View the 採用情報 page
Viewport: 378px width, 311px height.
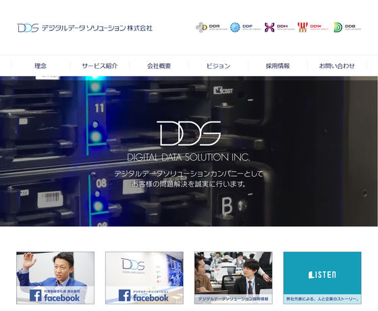277,65
